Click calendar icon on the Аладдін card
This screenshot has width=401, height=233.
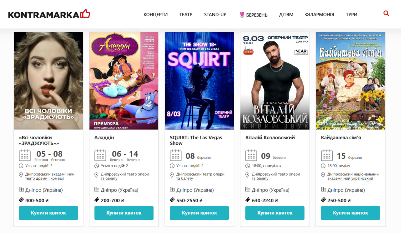coord(100,155)
